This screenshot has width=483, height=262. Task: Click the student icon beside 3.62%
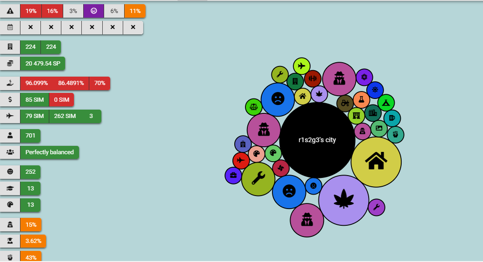pos(10,241)
